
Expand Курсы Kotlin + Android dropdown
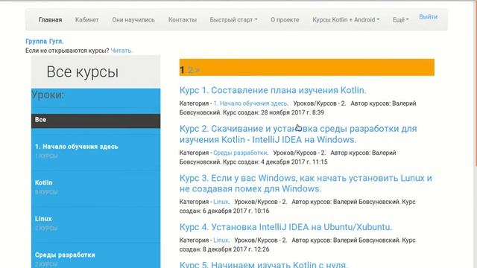click(x=346, y=20)
